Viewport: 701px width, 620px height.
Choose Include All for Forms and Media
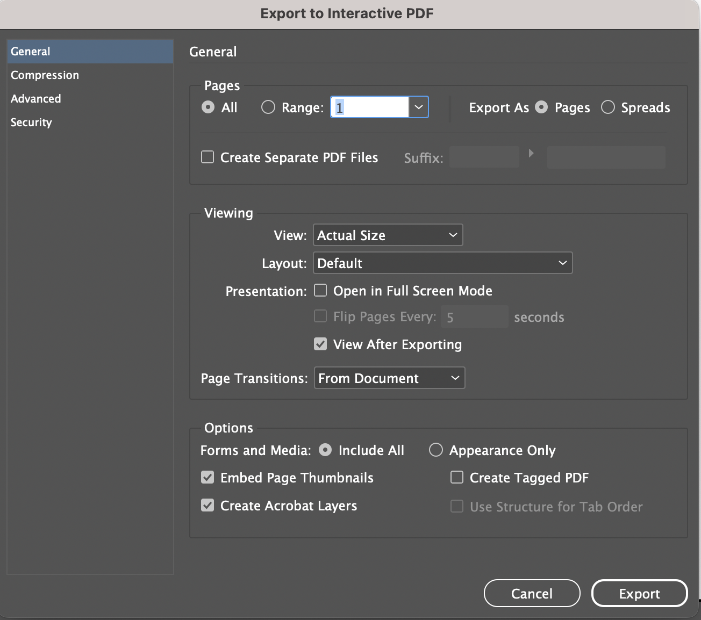pos(325,450)
